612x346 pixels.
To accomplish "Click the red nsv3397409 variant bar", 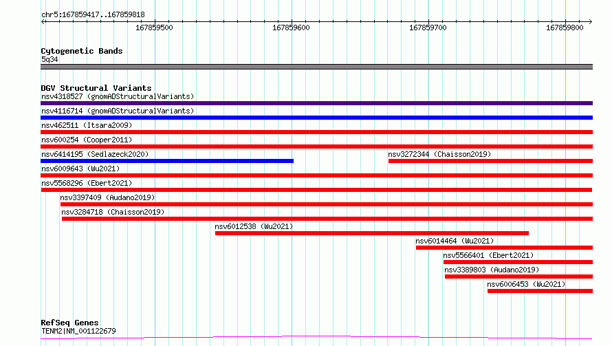I will point(327,204).
